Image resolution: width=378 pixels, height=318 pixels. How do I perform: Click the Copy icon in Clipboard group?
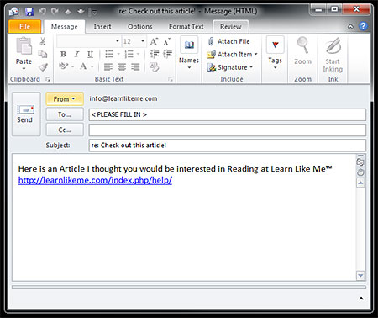[x=43, y=54]
